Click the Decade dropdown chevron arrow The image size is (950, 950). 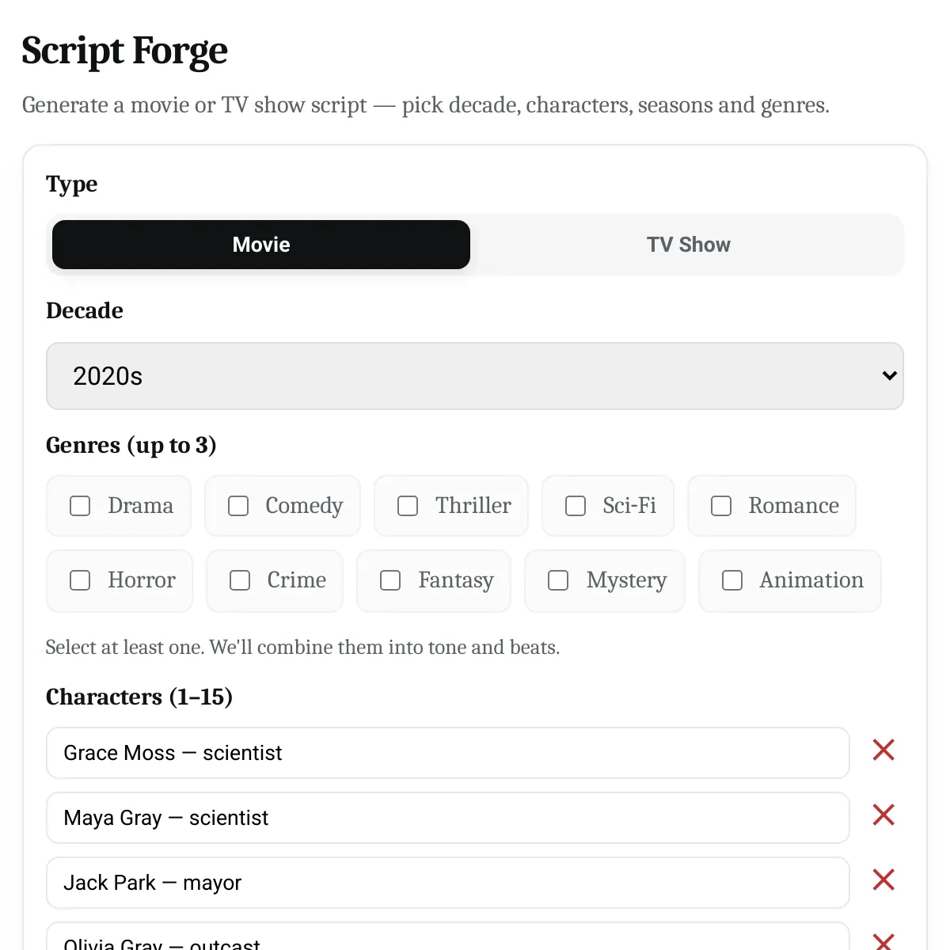pyautogui.click(x=889, y=376)
